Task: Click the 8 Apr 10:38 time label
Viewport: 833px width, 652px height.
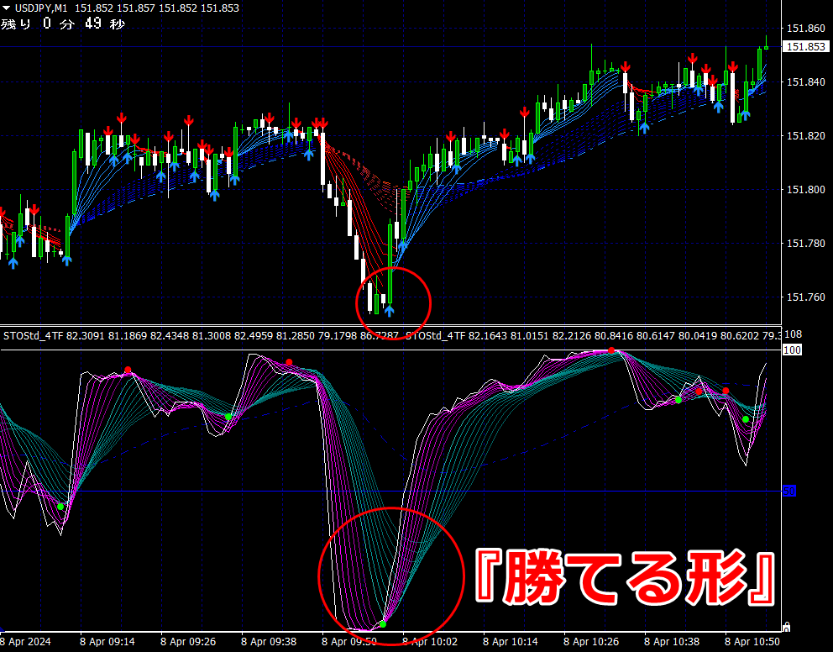Action: click(672, 641)
